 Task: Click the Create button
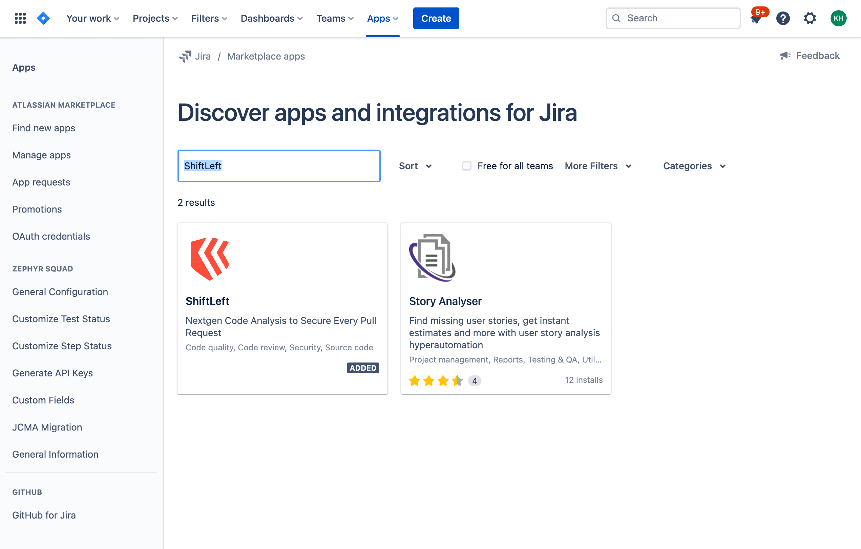point(436,18)
